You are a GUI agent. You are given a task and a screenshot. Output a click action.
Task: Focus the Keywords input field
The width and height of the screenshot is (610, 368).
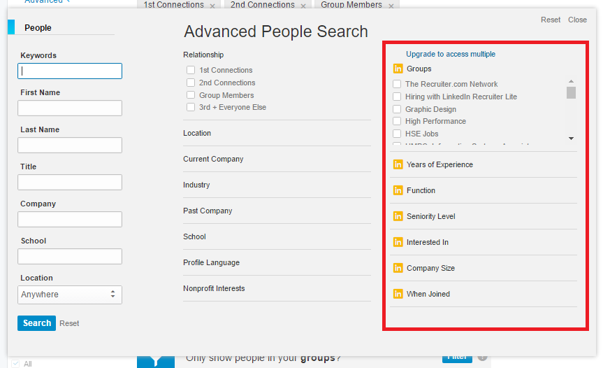(x=70, y=71)
